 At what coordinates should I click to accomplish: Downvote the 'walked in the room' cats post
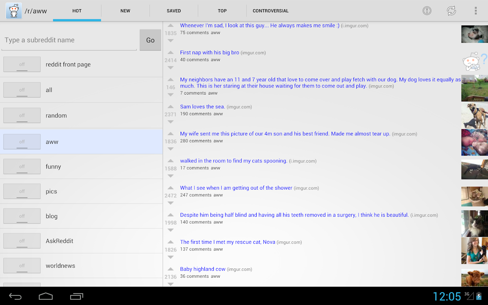(170, 176)
